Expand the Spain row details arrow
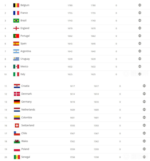Image resolution: width=150 pixels, height=161 pixels. click(140, 44)
